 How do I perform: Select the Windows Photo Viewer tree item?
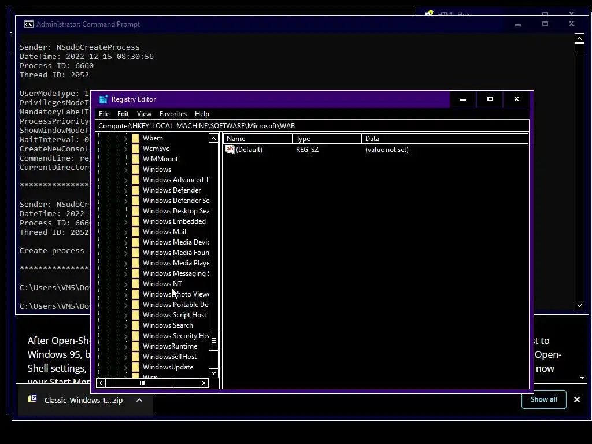click(175, 294)
